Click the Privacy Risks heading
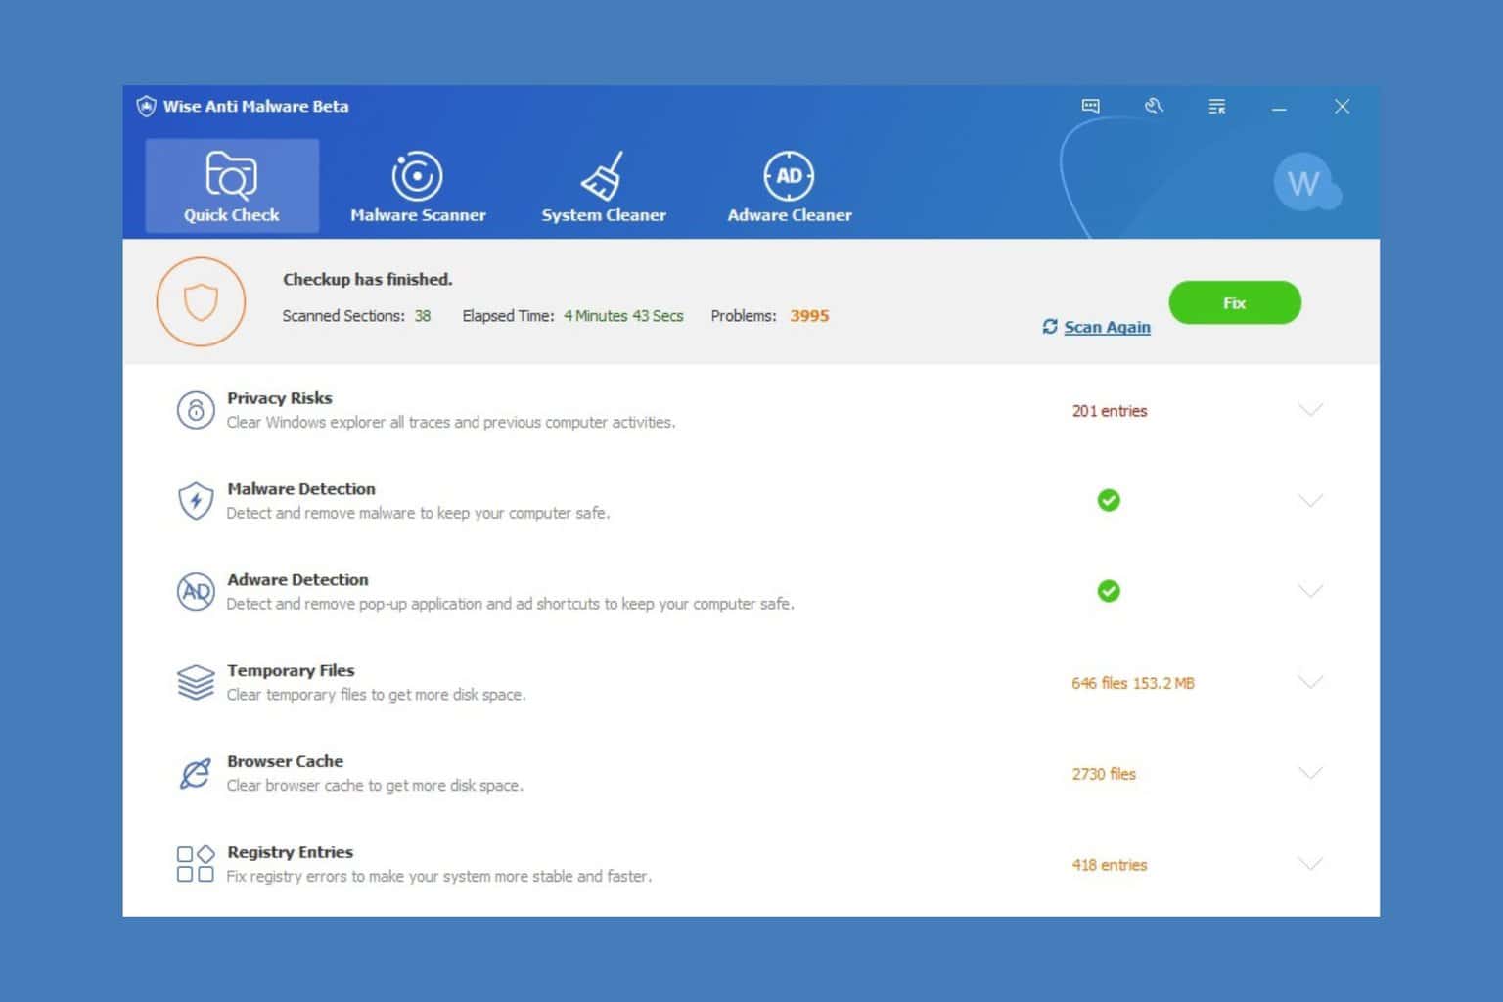This screenshot has height=1002, width=1503. (280, 398)
